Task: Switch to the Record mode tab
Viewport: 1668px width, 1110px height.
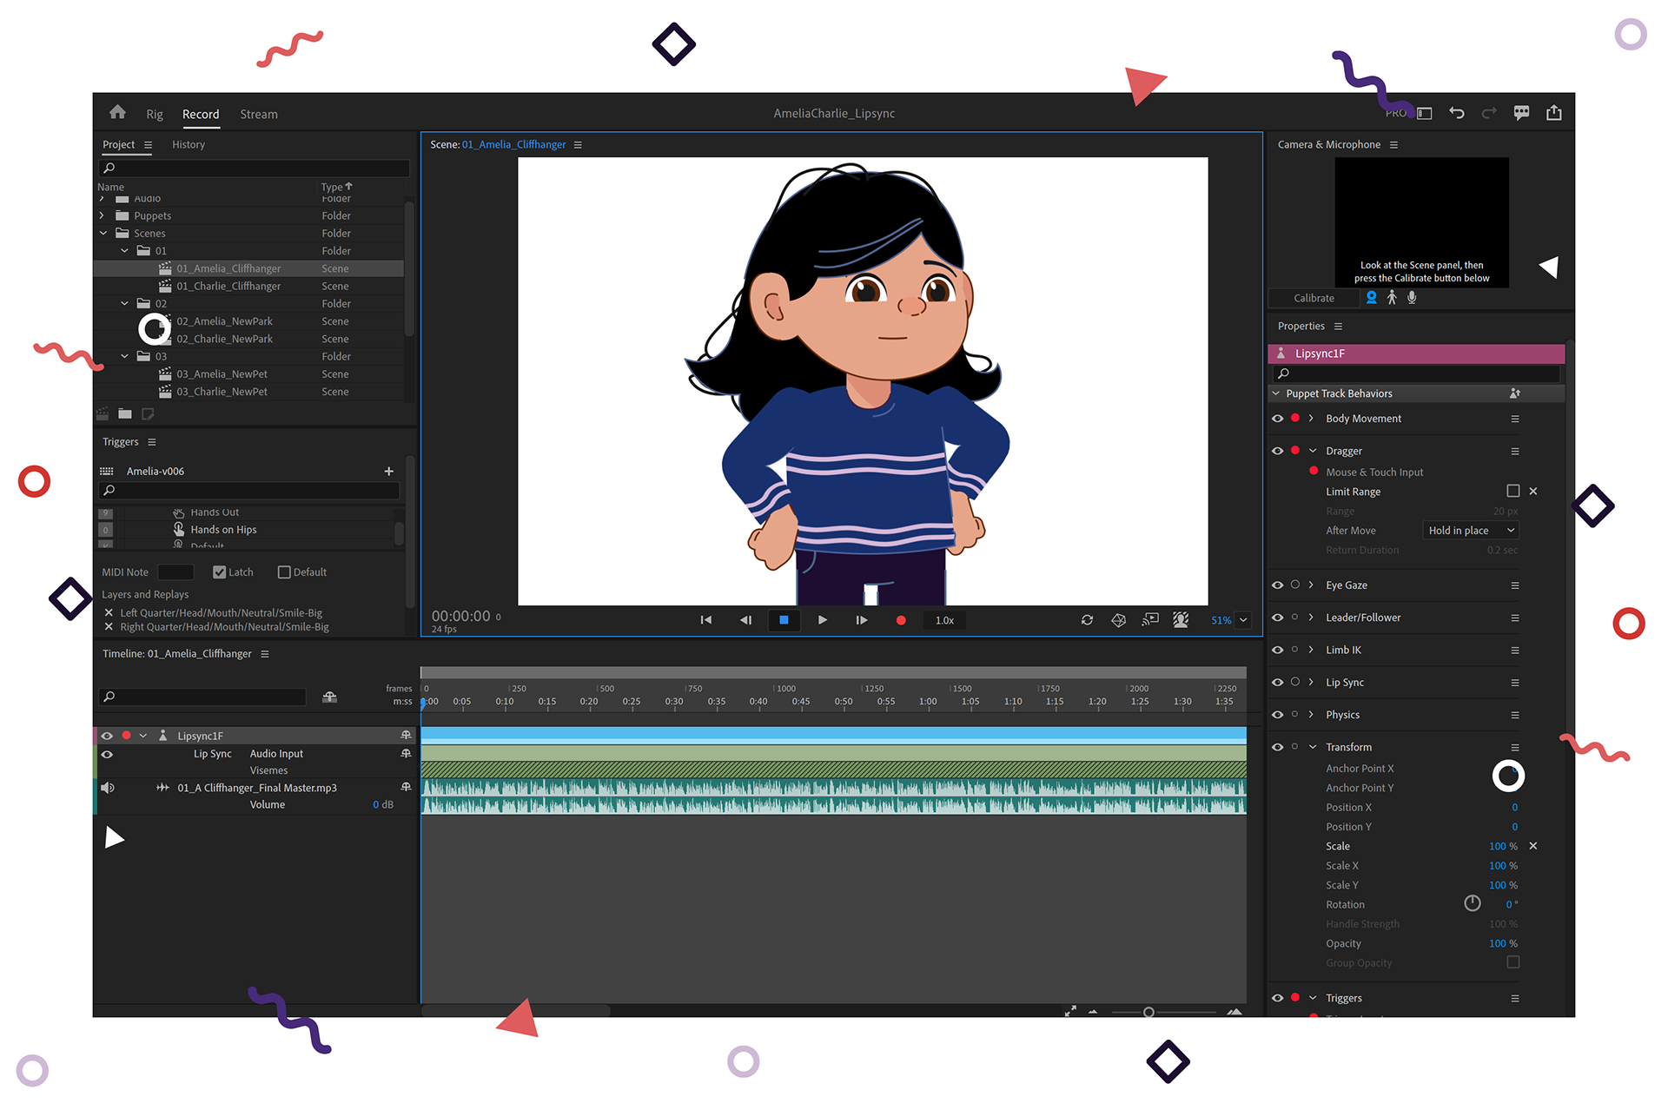Action: (201, 114)
